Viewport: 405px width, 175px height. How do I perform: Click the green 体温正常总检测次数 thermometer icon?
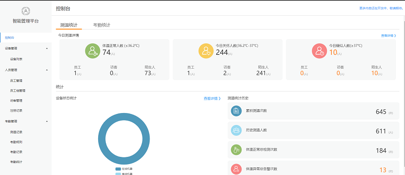(x=236, y=150)
